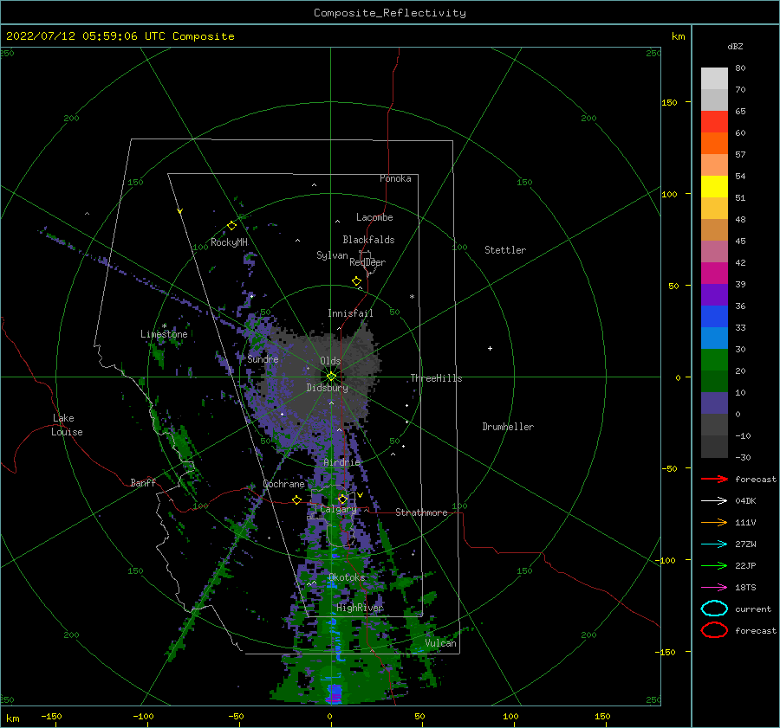Click the Stettler city label
This screenshot has height=728, width=780.
click(x=505, y=250)
